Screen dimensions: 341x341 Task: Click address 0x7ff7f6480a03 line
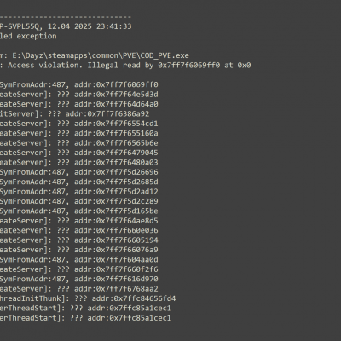click(x=79, y=162)
